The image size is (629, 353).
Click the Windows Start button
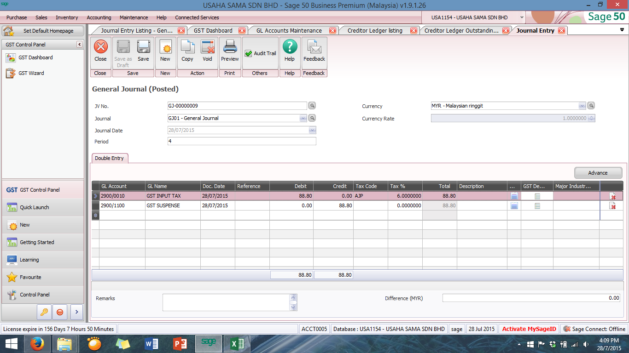point(12,344)
